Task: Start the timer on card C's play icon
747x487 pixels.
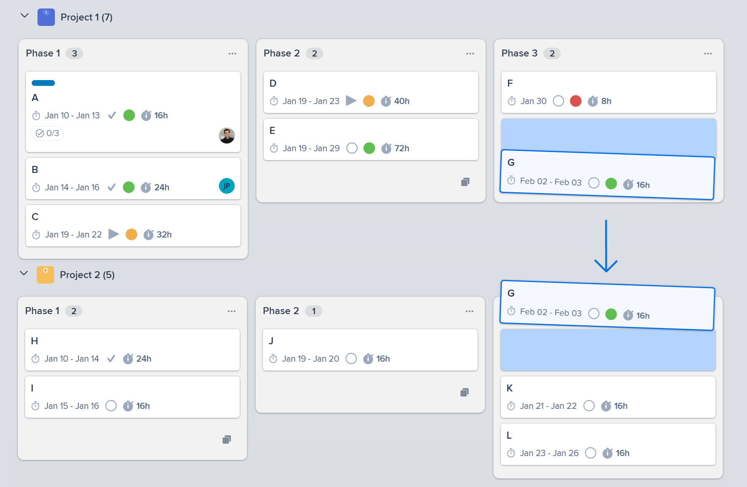Action: click(x=114, y=234)
